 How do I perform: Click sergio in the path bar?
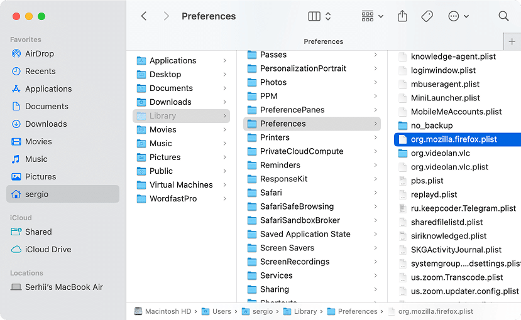click(x=257, y=311)
